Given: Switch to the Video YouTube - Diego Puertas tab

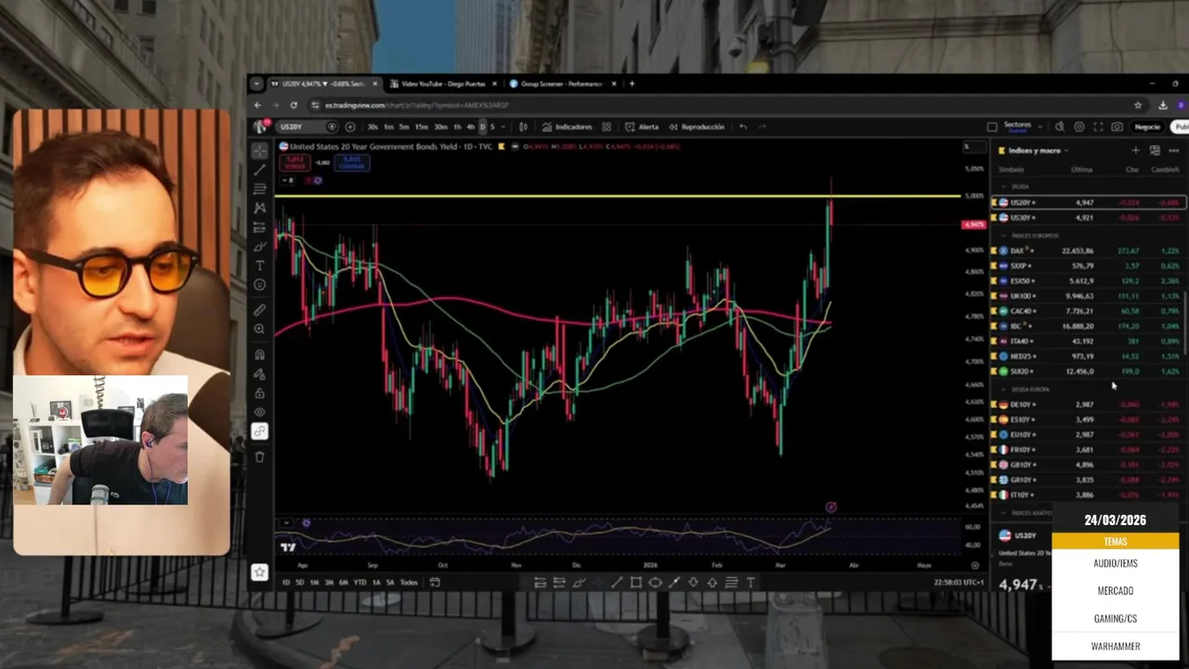Looking at the screenshot, I should point(442,84).
